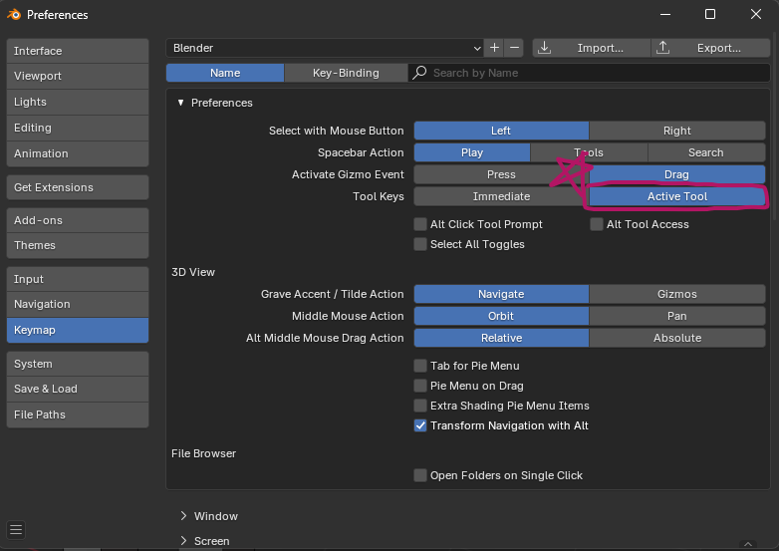779x551 pixels.
Task: Expand the Window keymap section
Action: (x=183, y=516)
